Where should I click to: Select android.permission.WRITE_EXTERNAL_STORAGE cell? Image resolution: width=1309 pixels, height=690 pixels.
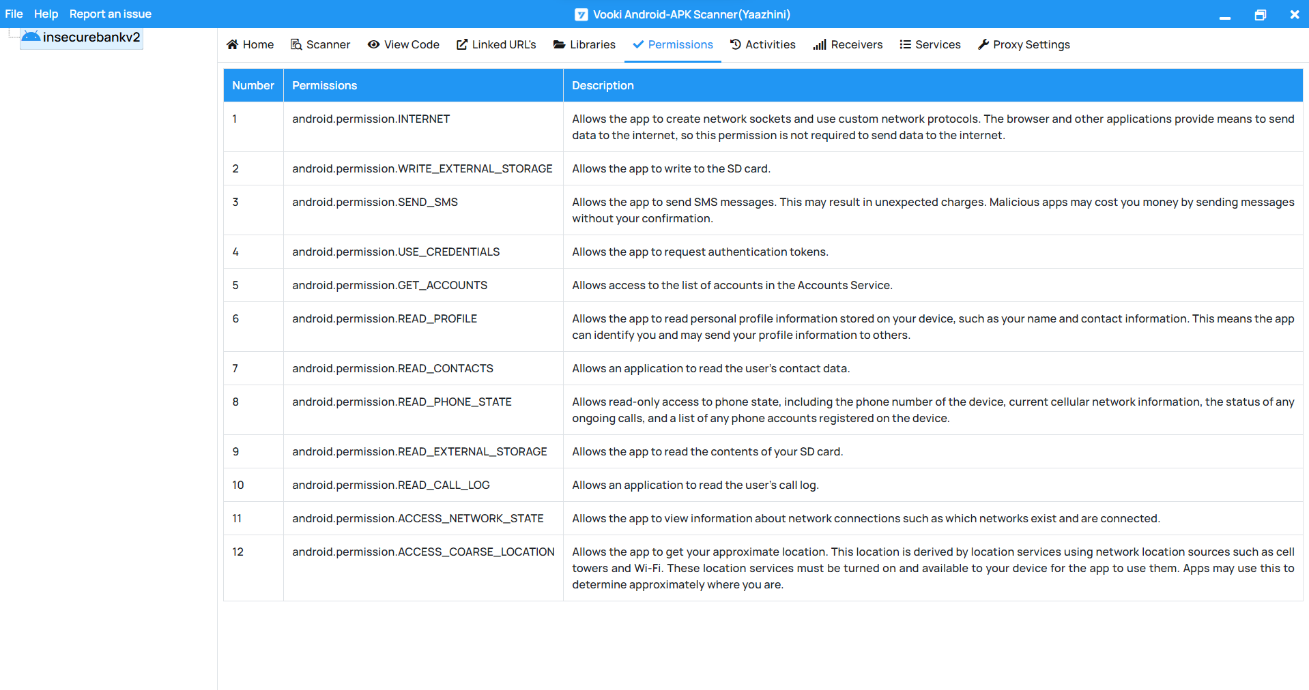click(423, 168)
